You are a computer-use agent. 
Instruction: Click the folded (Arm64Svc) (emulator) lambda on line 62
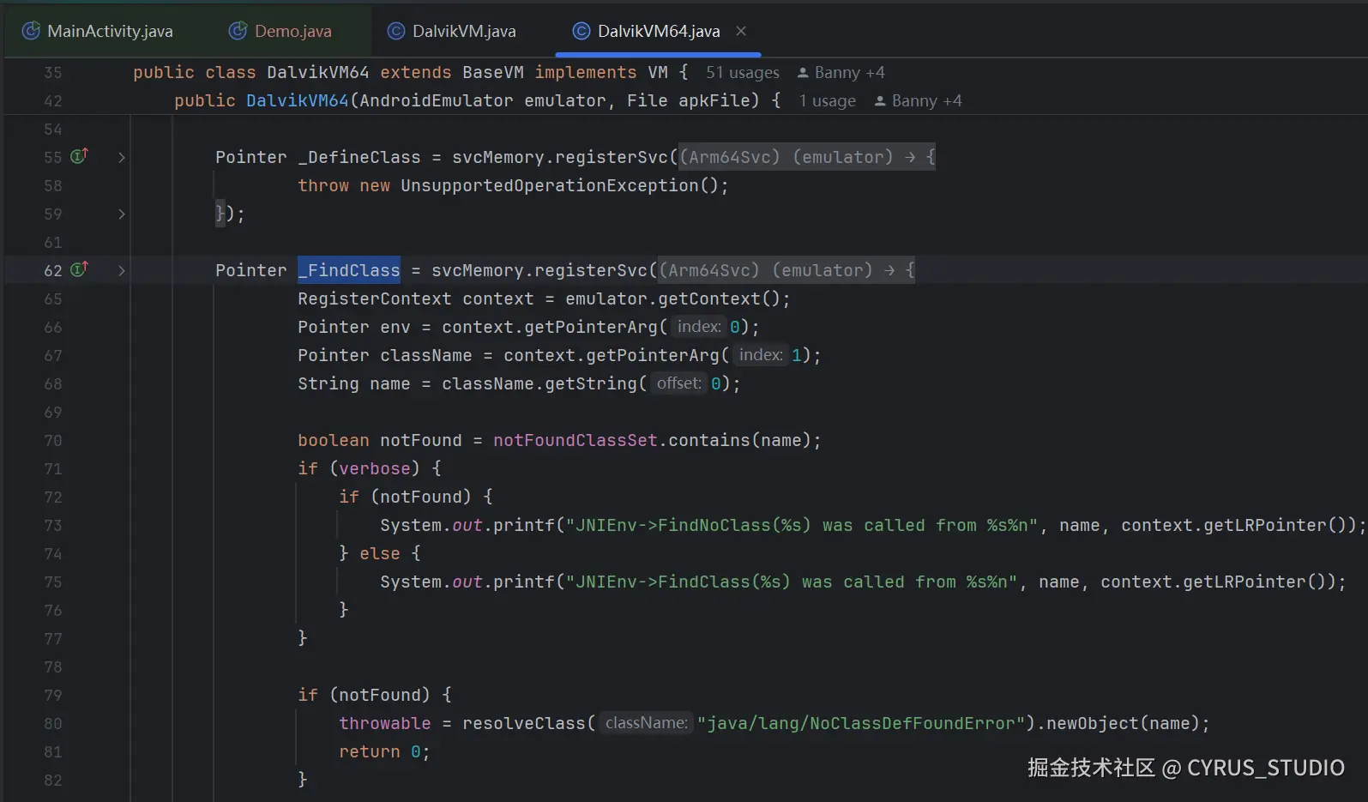786,270
